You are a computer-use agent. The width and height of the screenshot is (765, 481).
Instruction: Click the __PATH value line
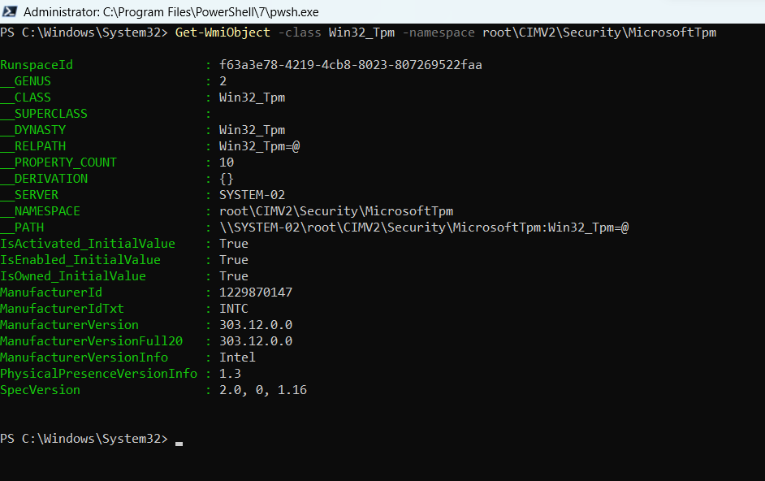[x=423, y=227]
